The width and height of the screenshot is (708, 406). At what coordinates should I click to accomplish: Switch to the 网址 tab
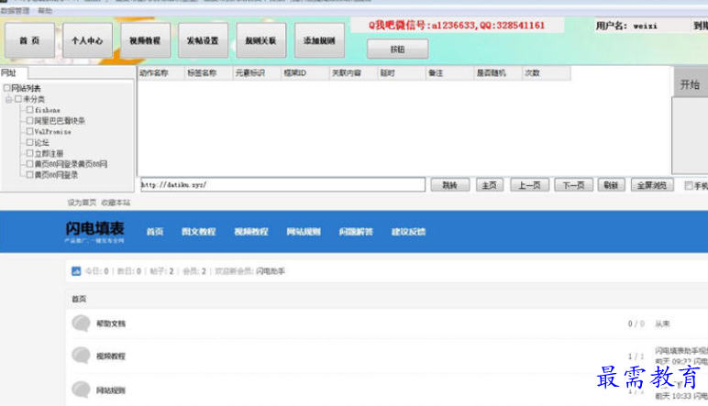(x=9, y=72)
